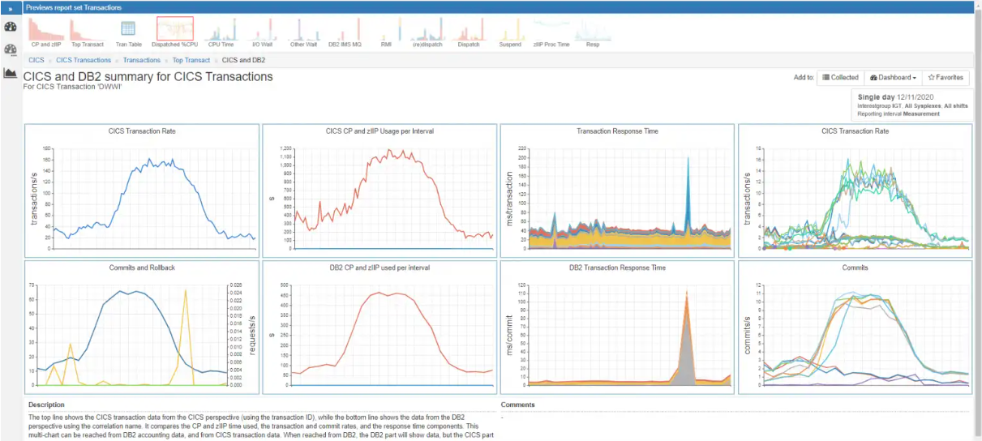This screenshot has width=982, height=441.
Task: Select the CP and zIIP preview thumbnail
Action: coord(46,32)
